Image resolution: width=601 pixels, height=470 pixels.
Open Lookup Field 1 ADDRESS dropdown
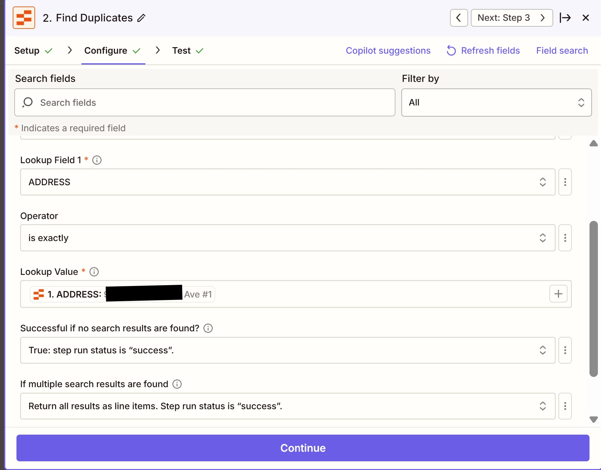[x=288, y=182]
